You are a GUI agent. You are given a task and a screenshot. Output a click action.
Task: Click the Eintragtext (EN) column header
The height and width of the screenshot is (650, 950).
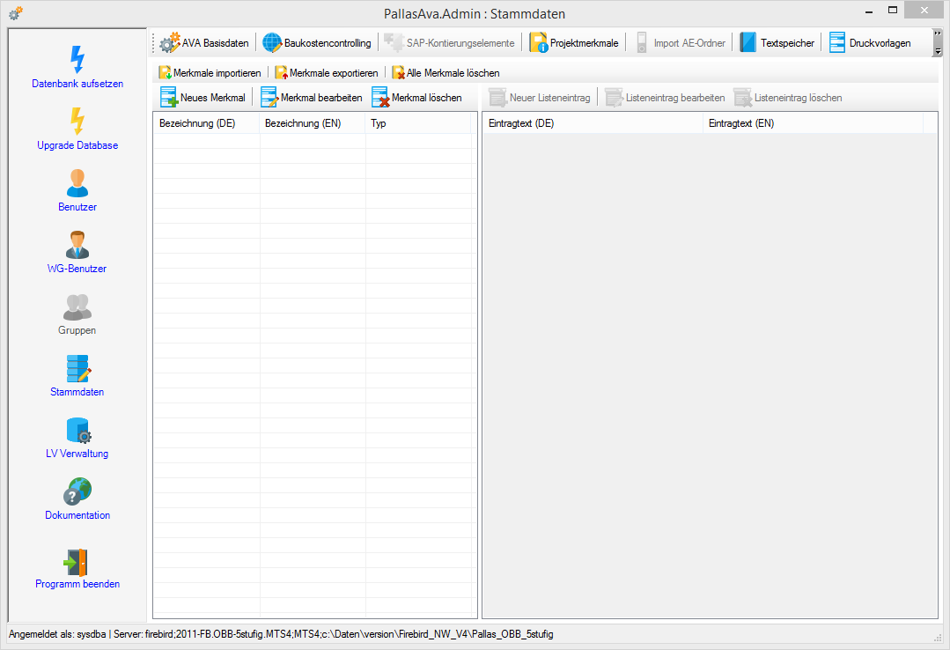pyautogui.click(x=813, y=123)
